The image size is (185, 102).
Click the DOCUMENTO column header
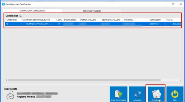pyautogui.click(x=71, y=20)
